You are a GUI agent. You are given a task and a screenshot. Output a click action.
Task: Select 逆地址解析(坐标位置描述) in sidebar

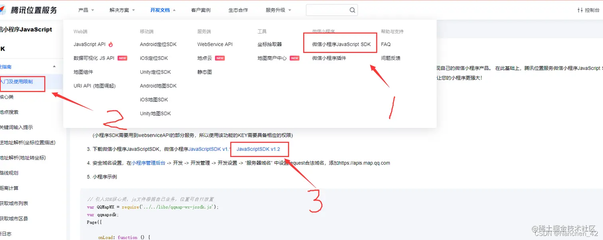(28, 142)
